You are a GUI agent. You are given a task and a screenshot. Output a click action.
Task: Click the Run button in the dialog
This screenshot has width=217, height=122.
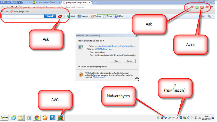tap(116, 61)
